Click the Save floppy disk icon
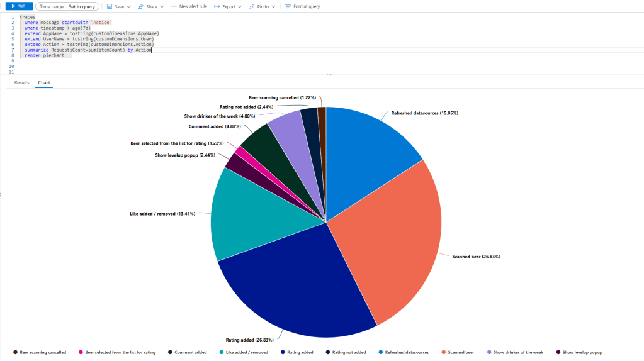 [110, 6]
